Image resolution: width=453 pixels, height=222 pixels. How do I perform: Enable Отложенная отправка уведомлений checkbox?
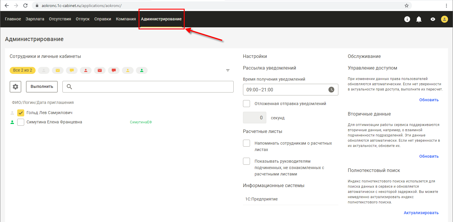tap(246, 104)
